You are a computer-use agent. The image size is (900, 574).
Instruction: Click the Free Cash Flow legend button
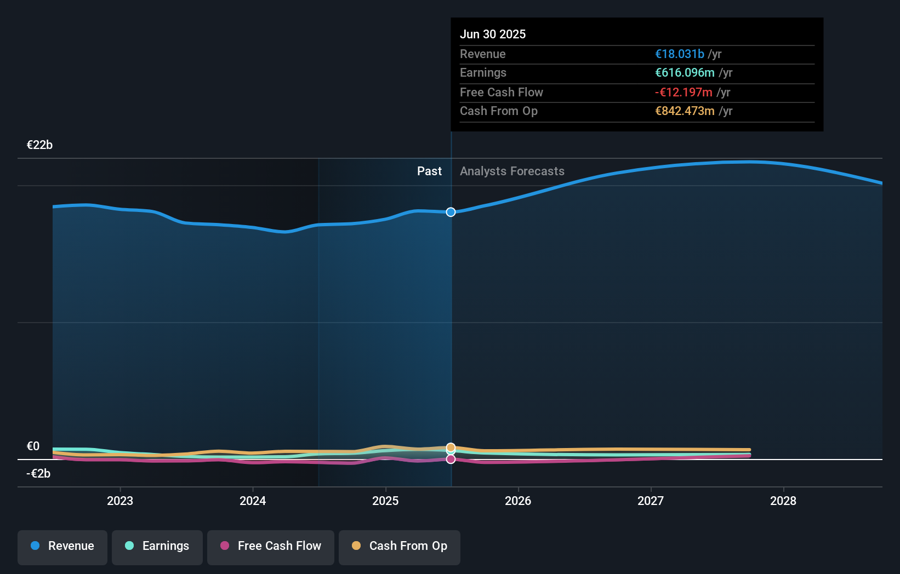coord(270,547)
